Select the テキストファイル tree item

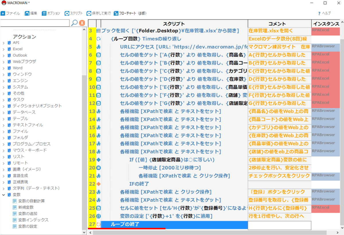[x=28, y=125]
